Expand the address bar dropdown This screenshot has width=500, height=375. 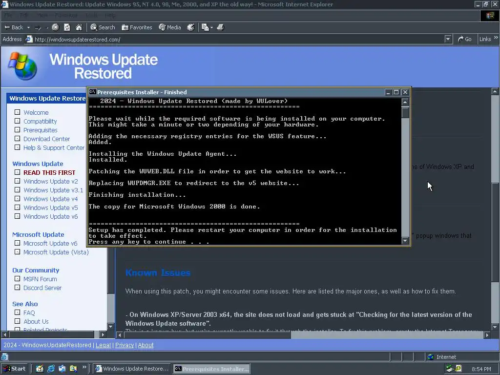pyautogui.click(x=448, y=39)
